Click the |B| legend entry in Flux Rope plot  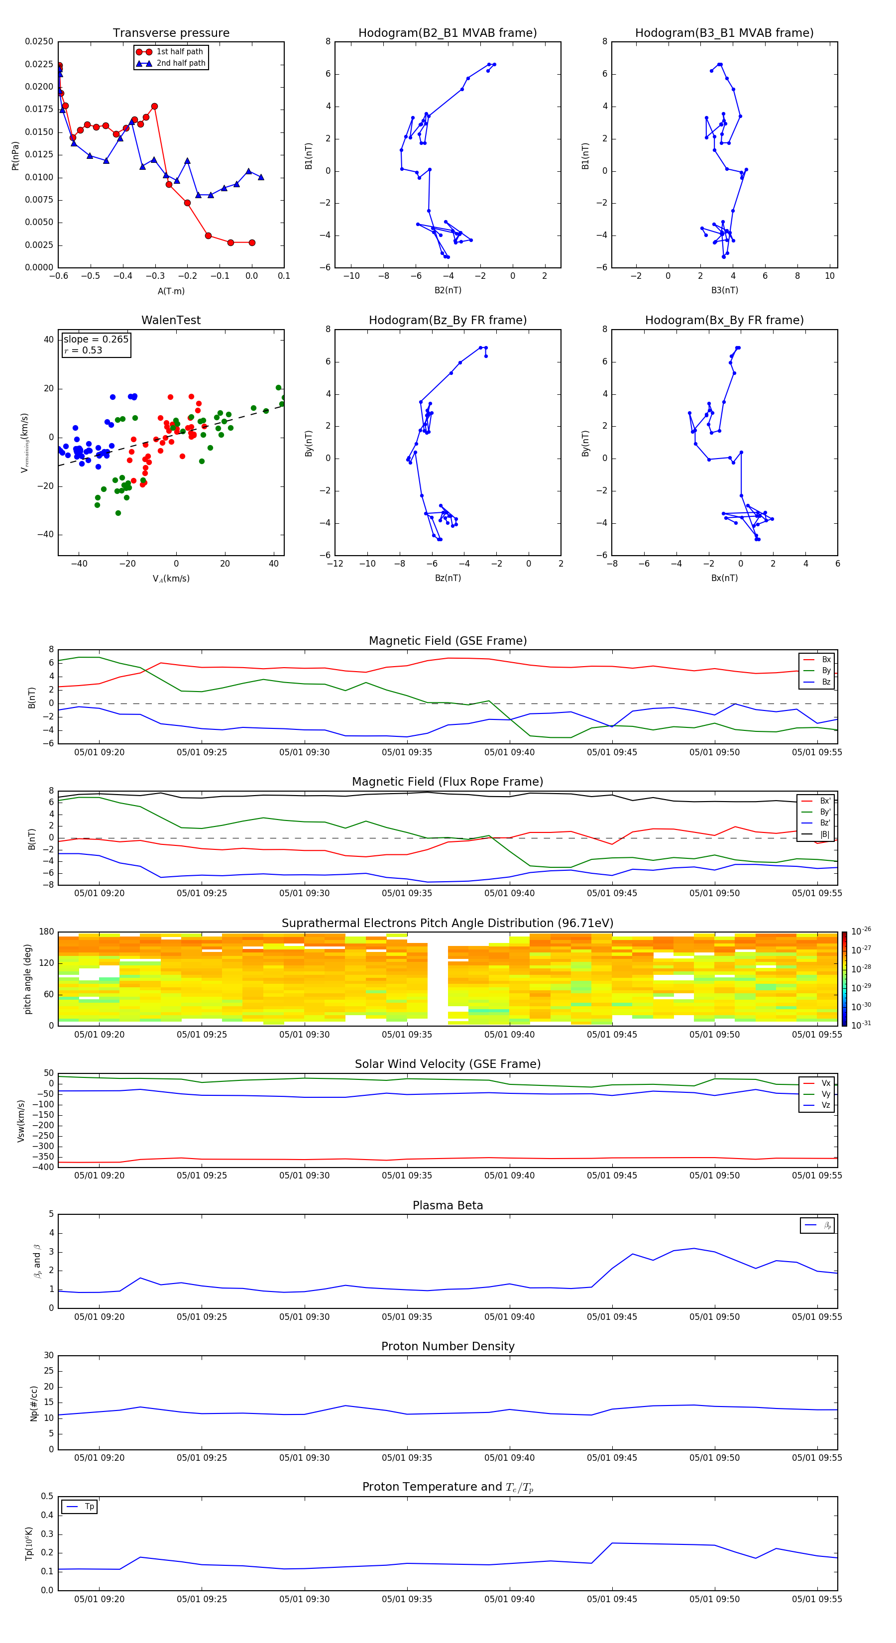816,834
